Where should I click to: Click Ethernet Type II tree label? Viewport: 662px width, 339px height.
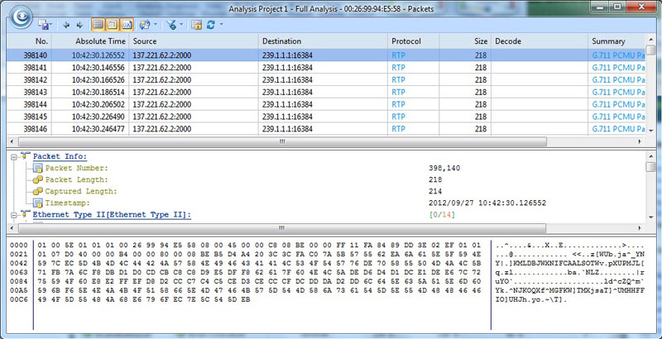coord(112,215)
